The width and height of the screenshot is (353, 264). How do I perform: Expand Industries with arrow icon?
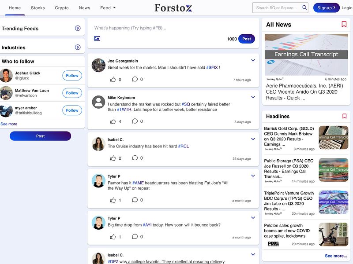coord(78,47)
